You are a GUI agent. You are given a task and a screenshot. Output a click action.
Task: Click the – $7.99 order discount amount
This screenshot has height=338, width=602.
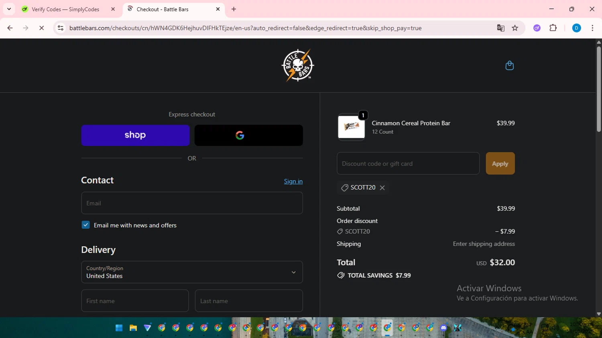tap(505, 231)
